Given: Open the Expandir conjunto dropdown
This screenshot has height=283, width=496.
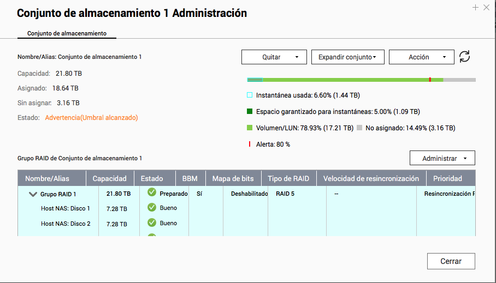Looking at the screenshot, I should coord(347,57).
